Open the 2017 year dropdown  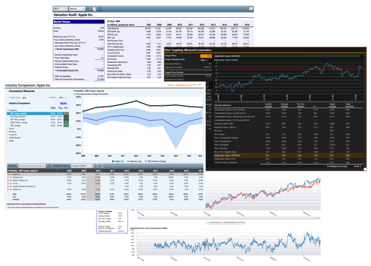tap(60, 9)
